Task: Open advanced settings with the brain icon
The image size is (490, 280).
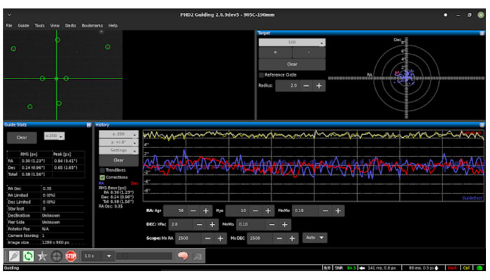Action: click(x=184, y=256)
